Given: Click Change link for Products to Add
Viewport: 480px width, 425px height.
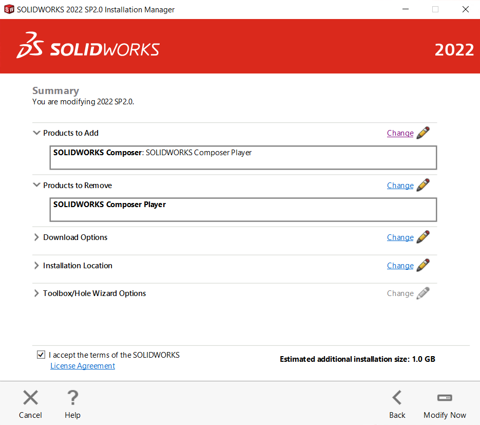Looking at the screenshot, I should [x=400, y=133].
